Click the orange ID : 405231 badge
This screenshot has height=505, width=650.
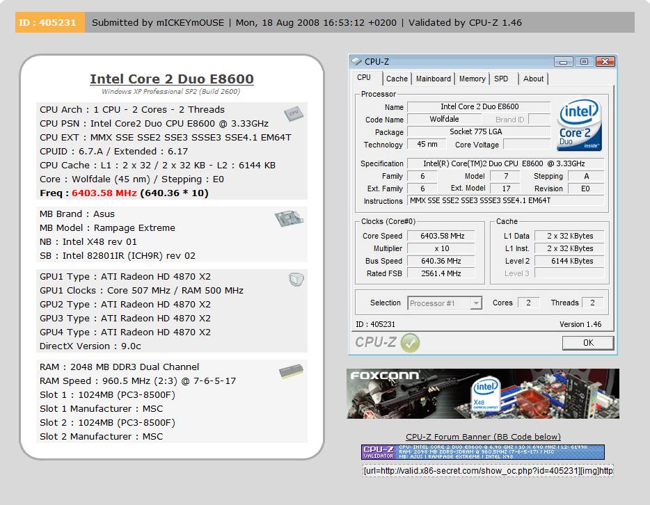pos(49,22)
